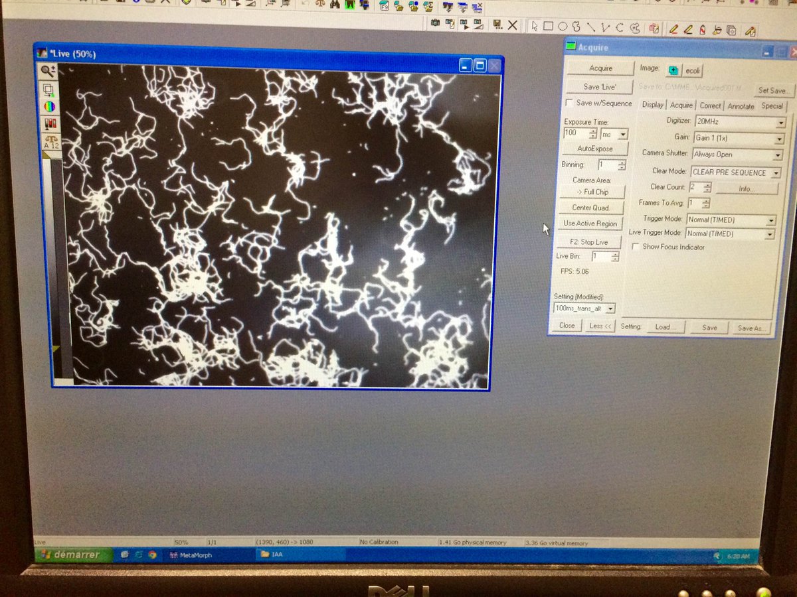797x597 pixels.
Task: Select the traced line (curve) tool
Action: pos(619,28)
